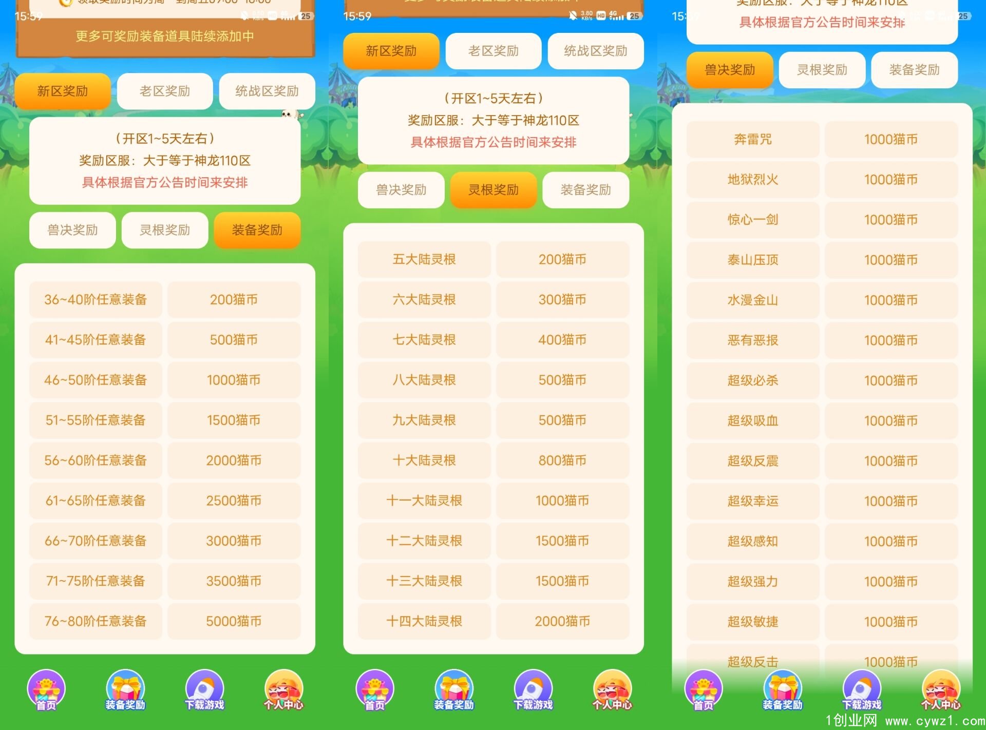Image resolution: width=986 pixels, height=730 pixels.
Task: Tap the 超级幸运 skill cell
Action: click(753, 501)
